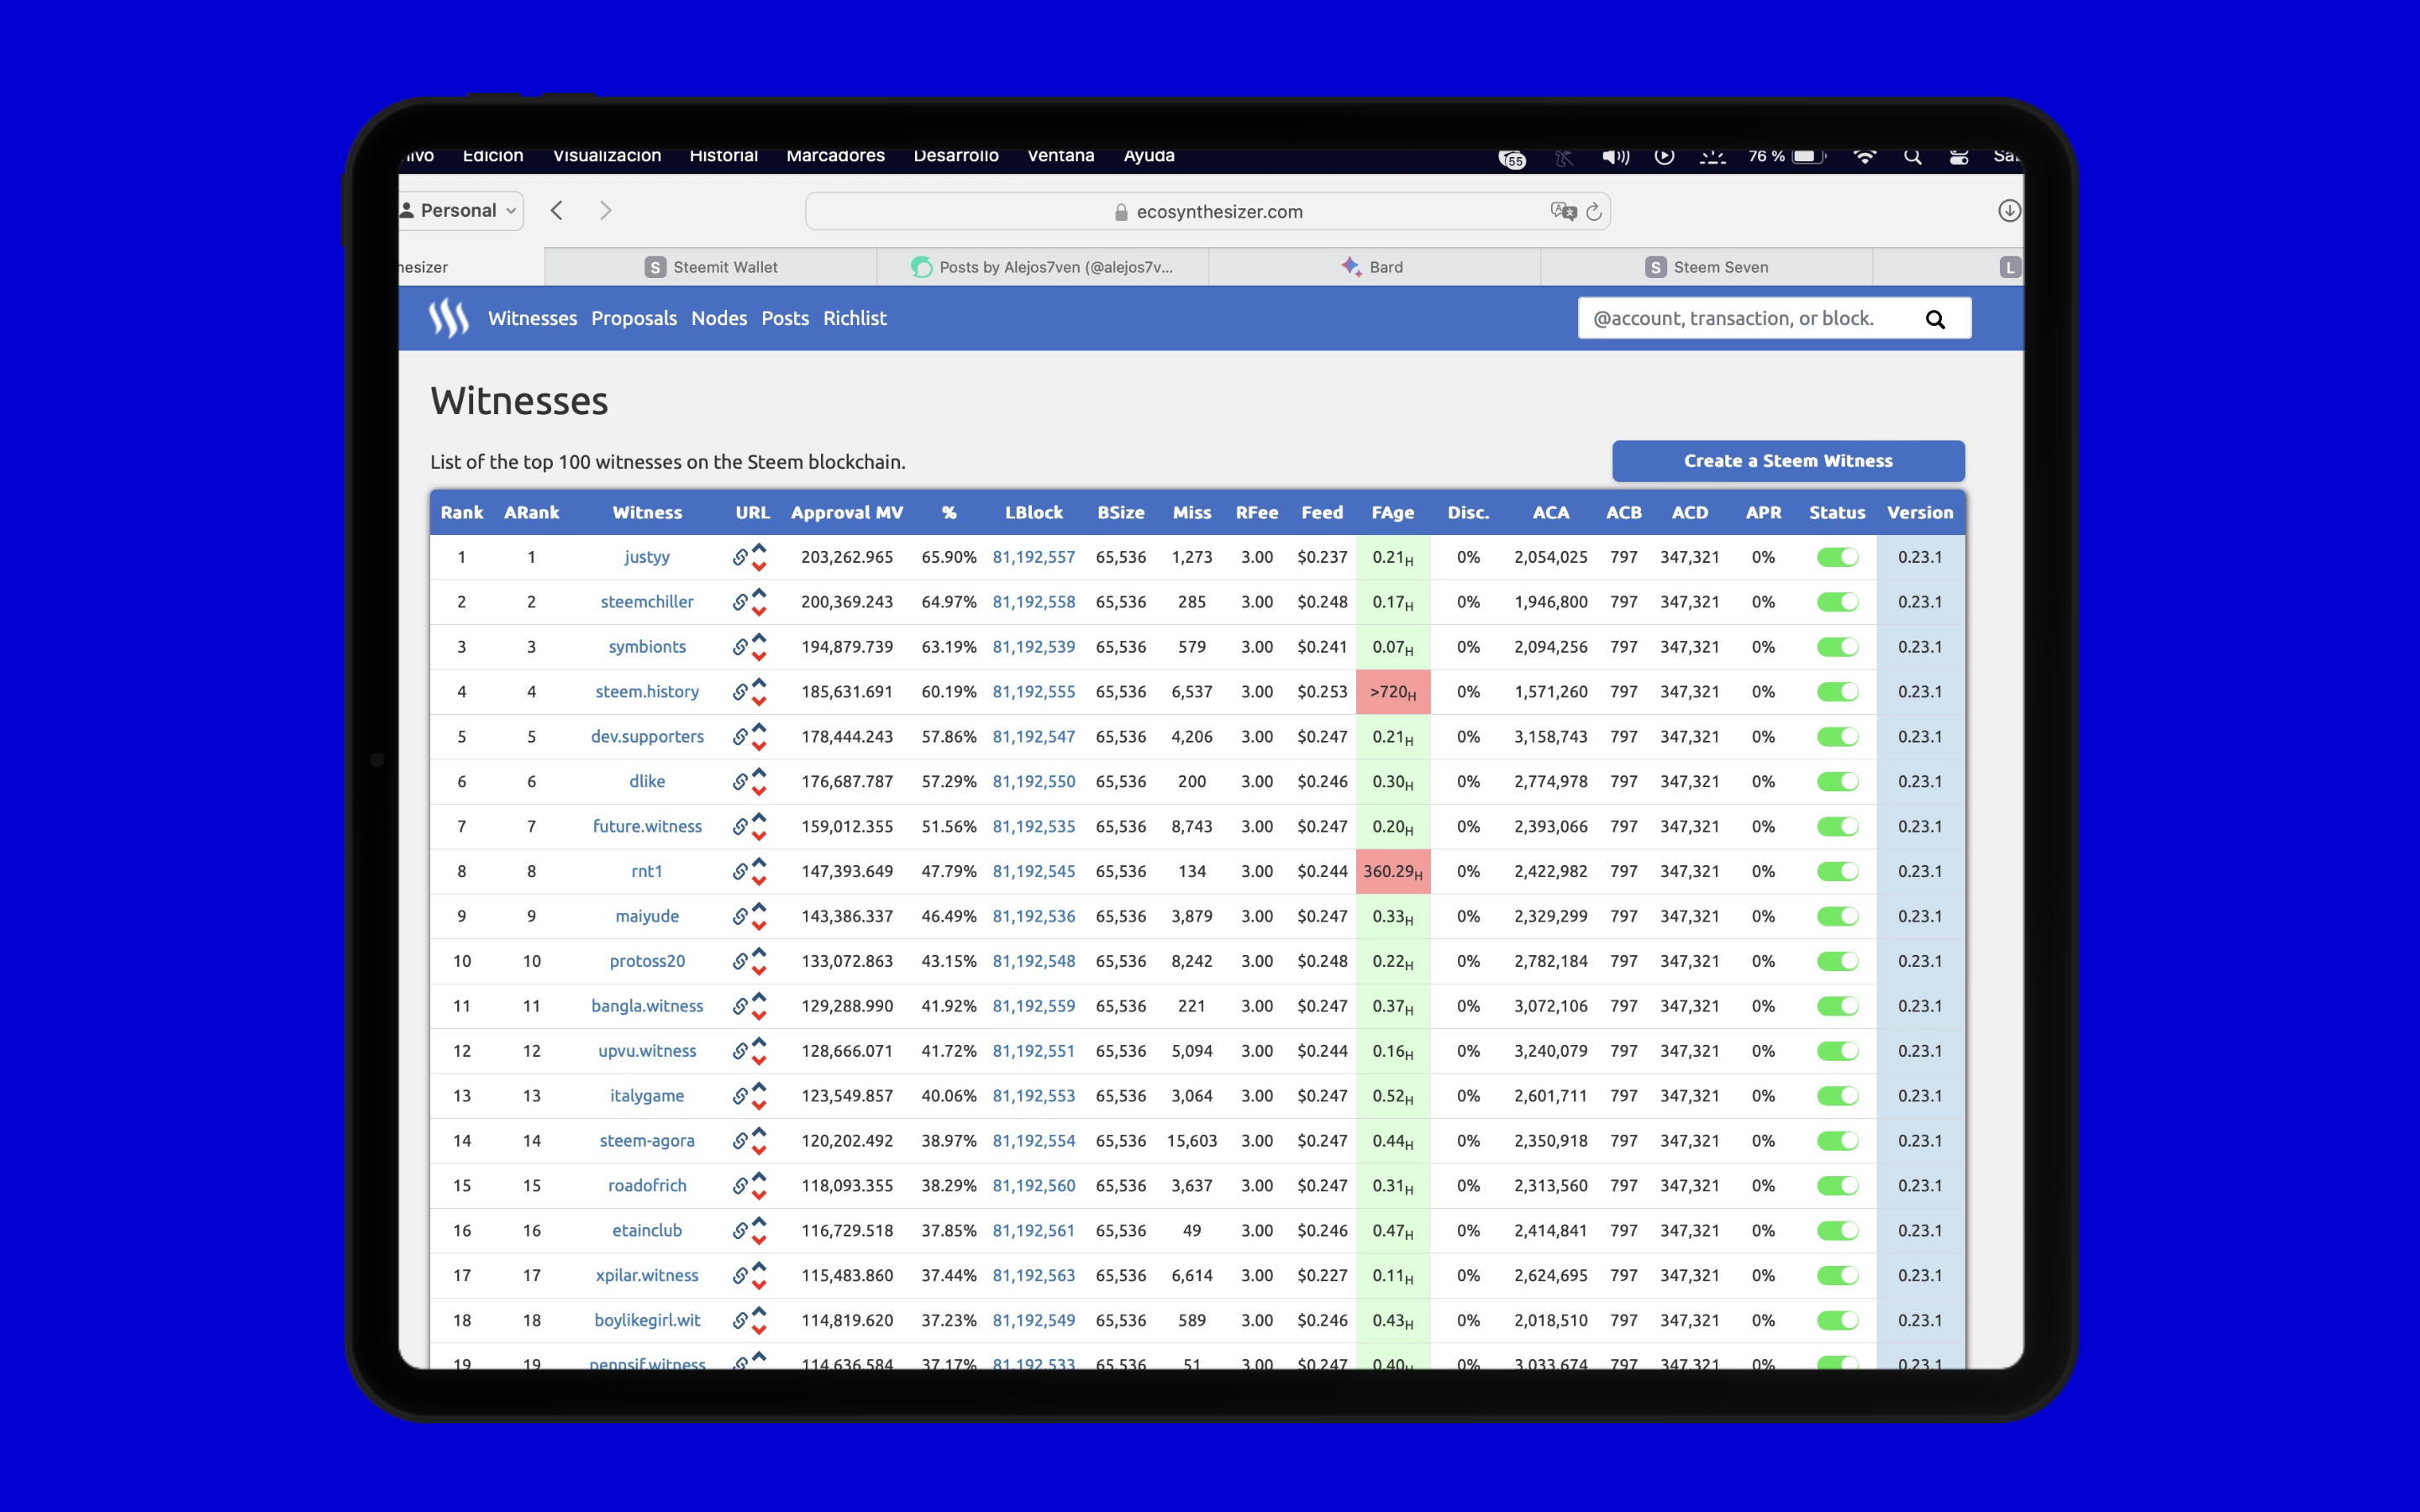This screenshot has width=2420, height=1512.
Task: Switch to the Steemit Wallet tab
Action: [711, 267]
